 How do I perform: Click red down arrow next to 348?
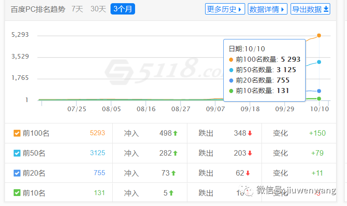point(250,133)
